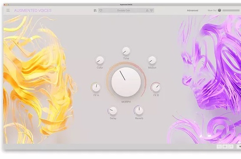The width and height of the screenshot is (241, 159).
Task: Click the MORPH label
Action: [126, 102]
